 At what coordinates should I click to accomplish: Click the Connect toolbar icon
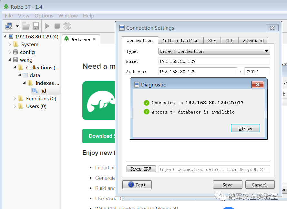(x=8, y=26)
